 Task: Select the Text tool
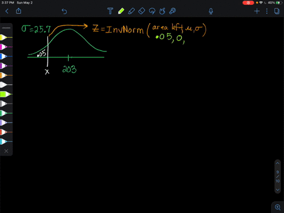[110, 11]
